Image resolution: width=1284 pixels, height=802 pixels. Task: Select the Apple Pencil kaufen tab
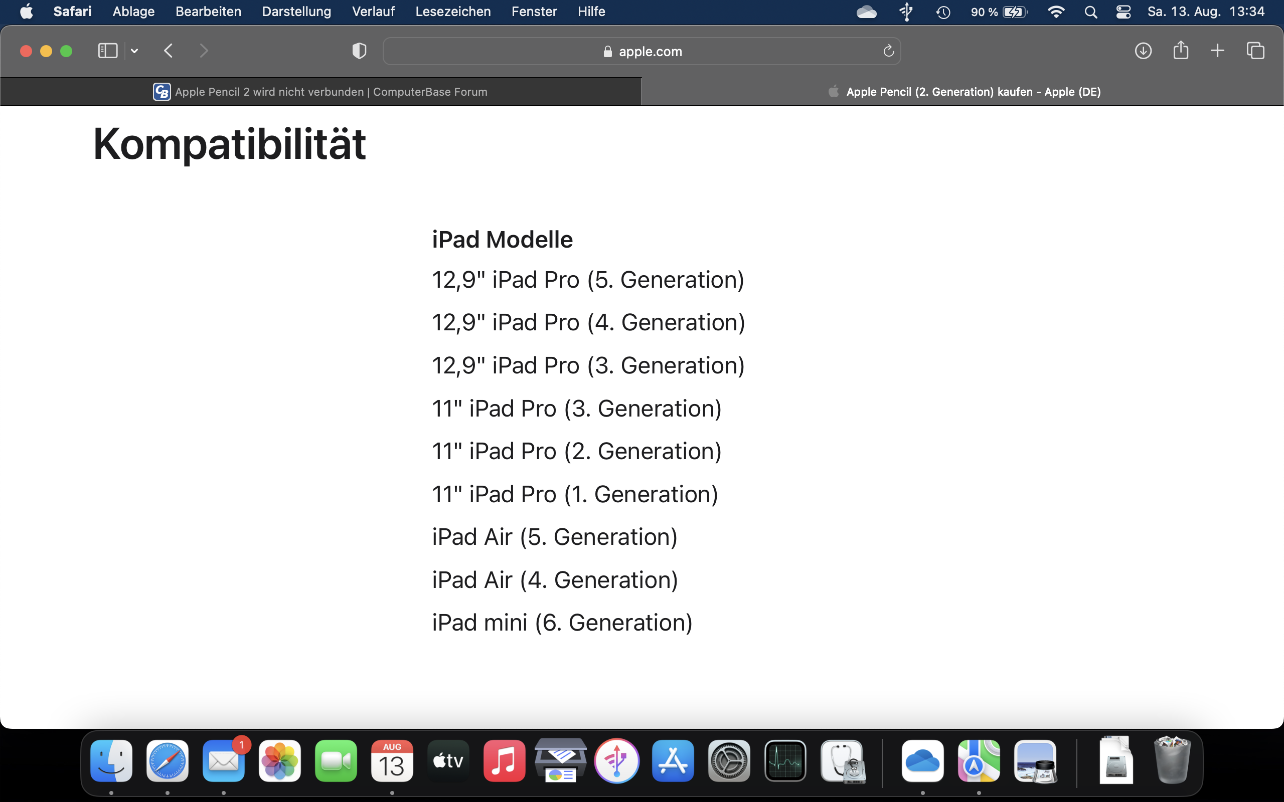click(x=963, y=92)
